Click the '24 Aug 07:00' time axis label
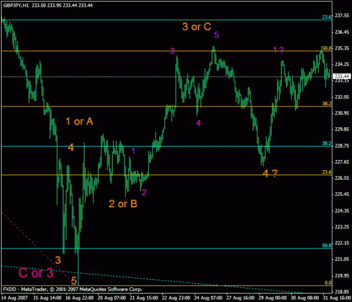 (208, 298)
